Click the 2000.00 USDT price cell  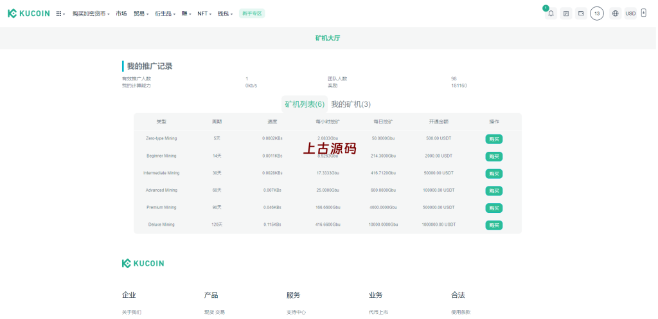(x=438, y=156)
